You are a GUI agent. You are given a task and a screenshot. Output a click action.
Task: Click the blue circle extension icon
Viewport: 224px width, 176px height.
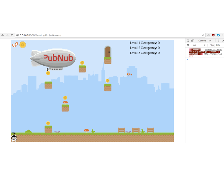(x=218, y=35)
